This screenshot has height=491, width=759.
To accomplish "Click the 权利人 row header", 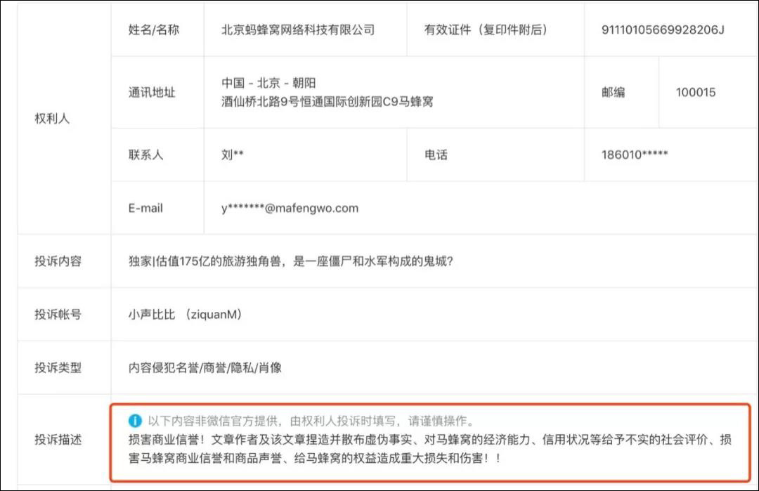I will pos(52,119).
